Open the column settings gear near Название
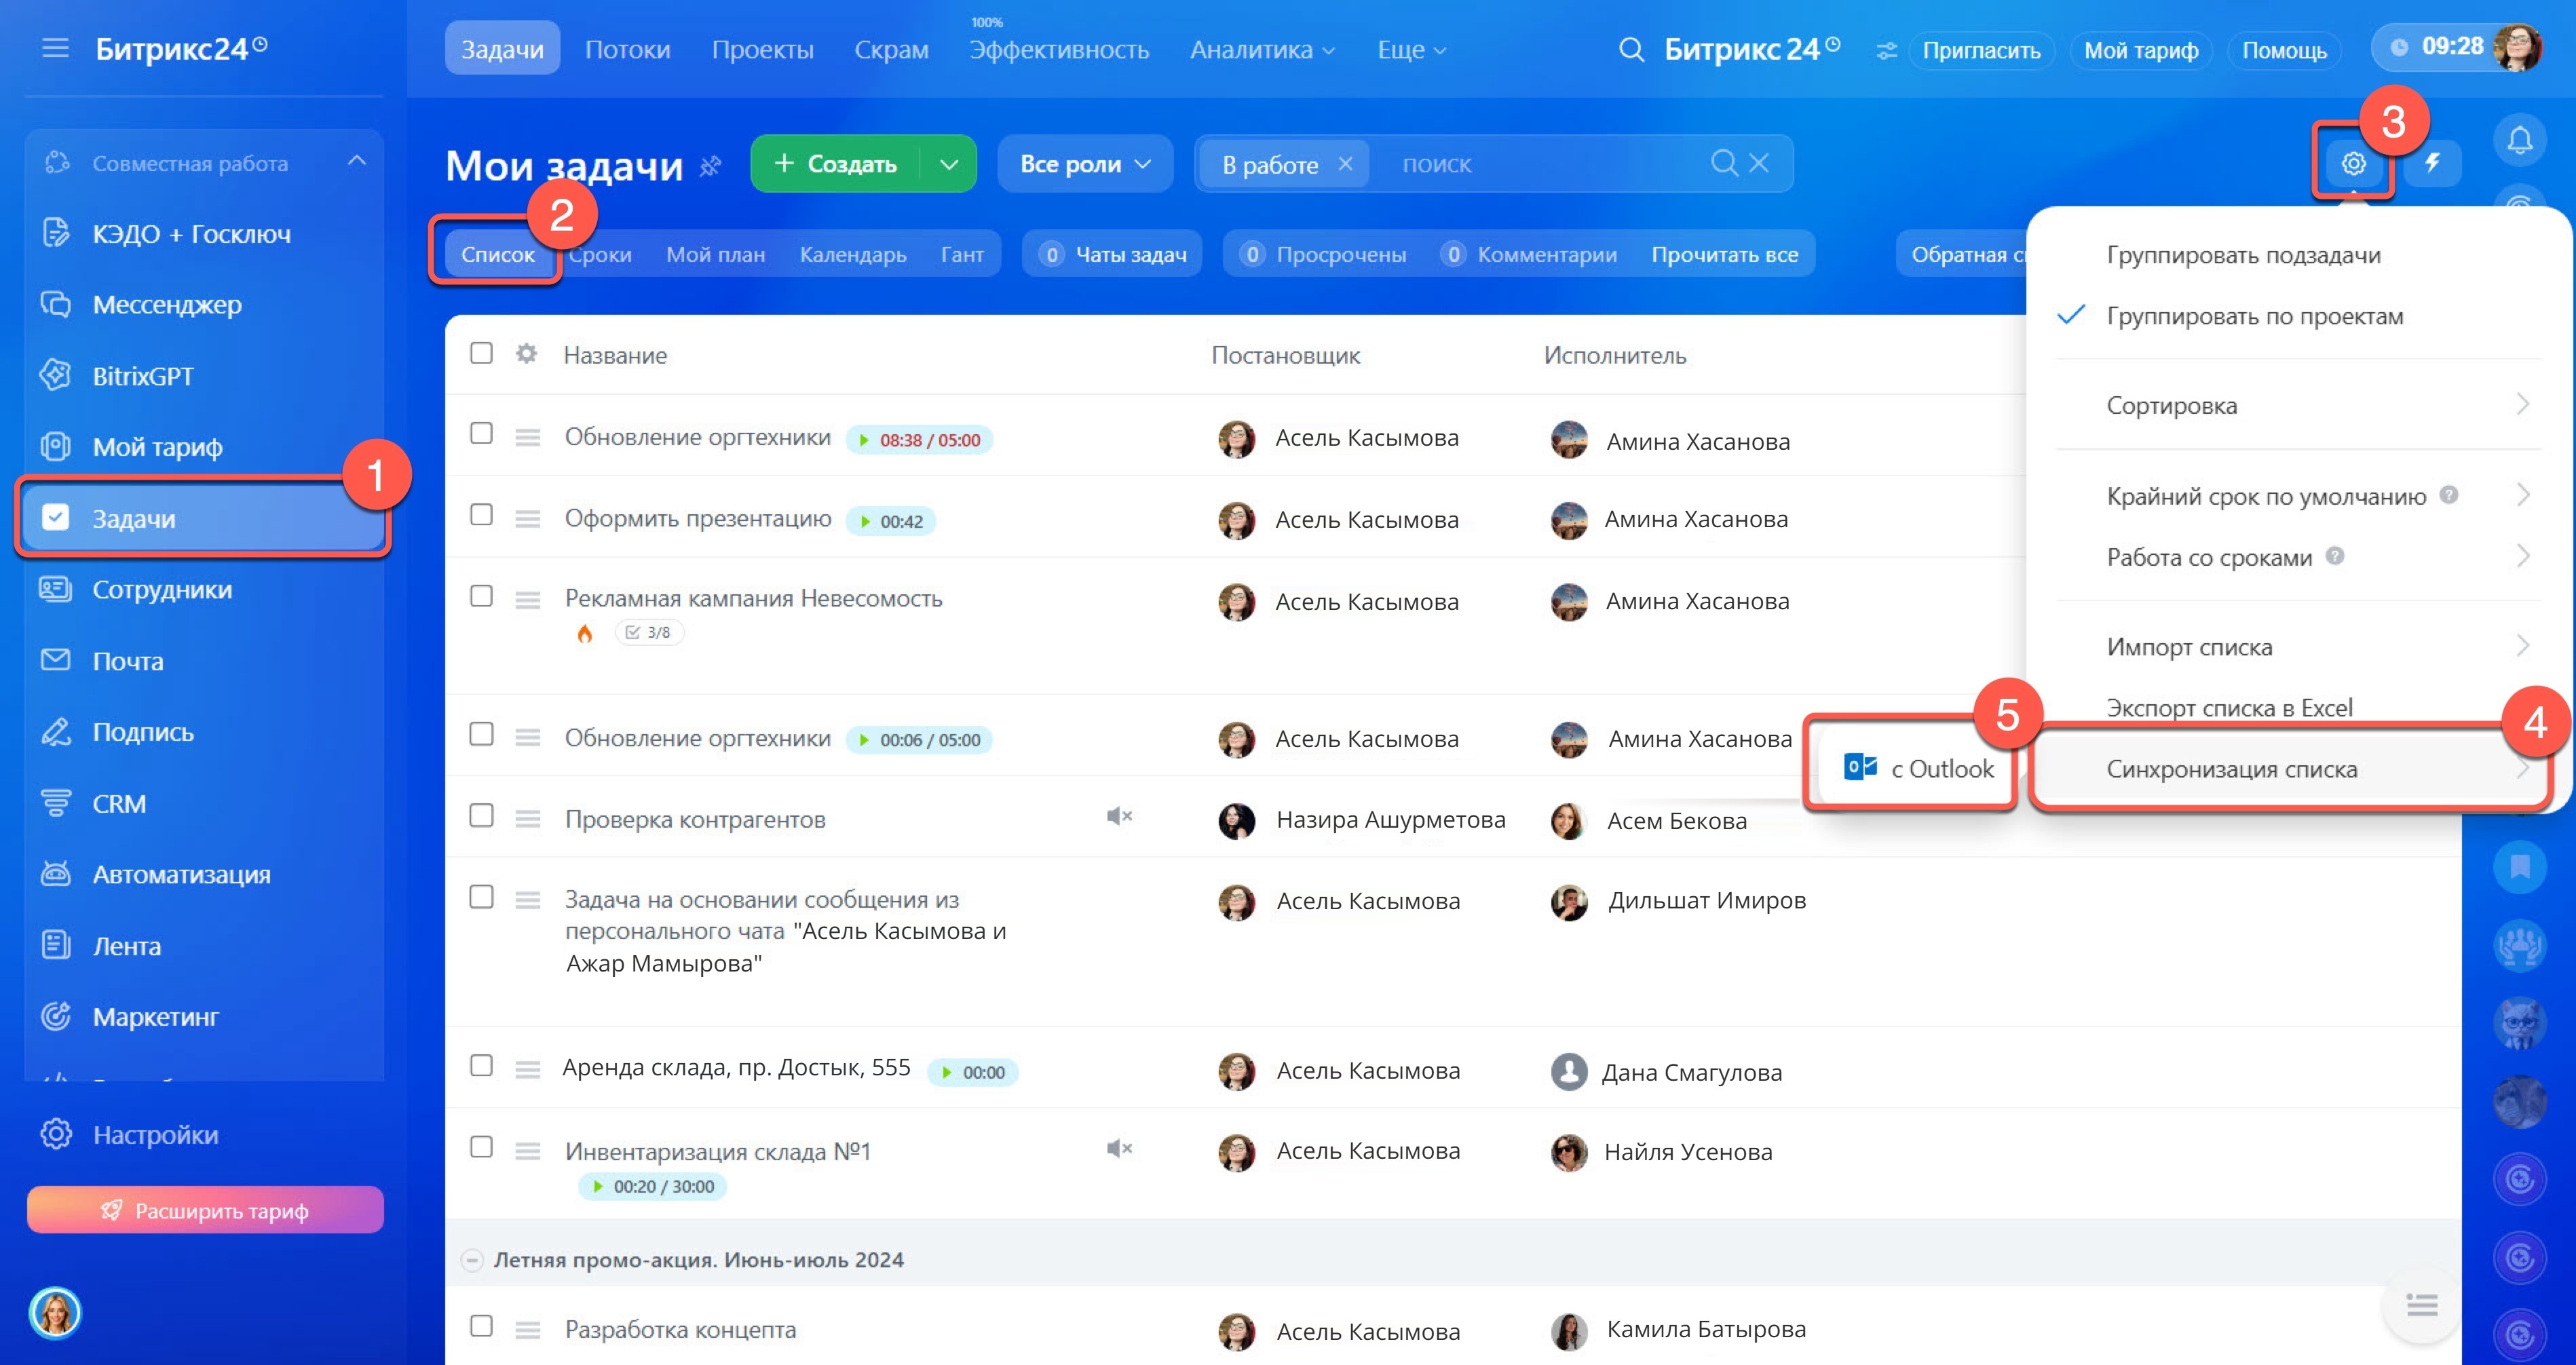Image resolution: width=2576 pixels, height=1365 pixels. [x=526, y=353]
